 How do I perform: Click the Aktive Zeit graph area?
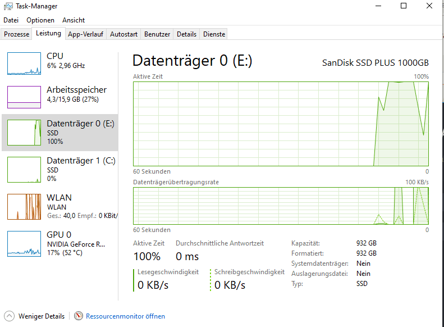(x=281, y=124)
